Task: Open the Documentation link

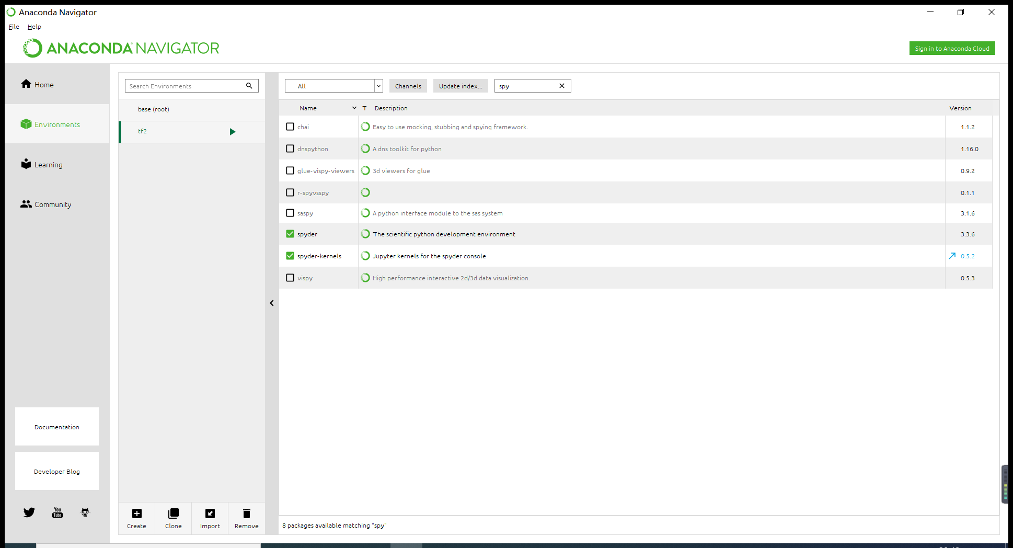Action: (x=57, y=427)
